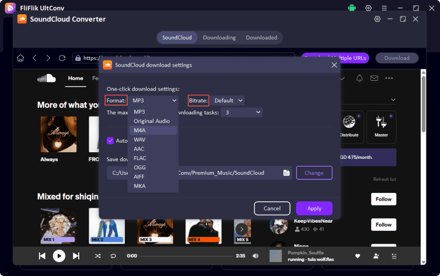Toggle repeat in the player bar
The image size is (440, 276).
tap(113, 256)
